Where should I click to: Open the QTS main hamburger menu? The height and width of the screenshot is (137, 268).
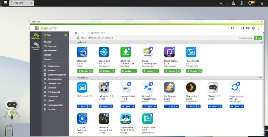point(5,3)
